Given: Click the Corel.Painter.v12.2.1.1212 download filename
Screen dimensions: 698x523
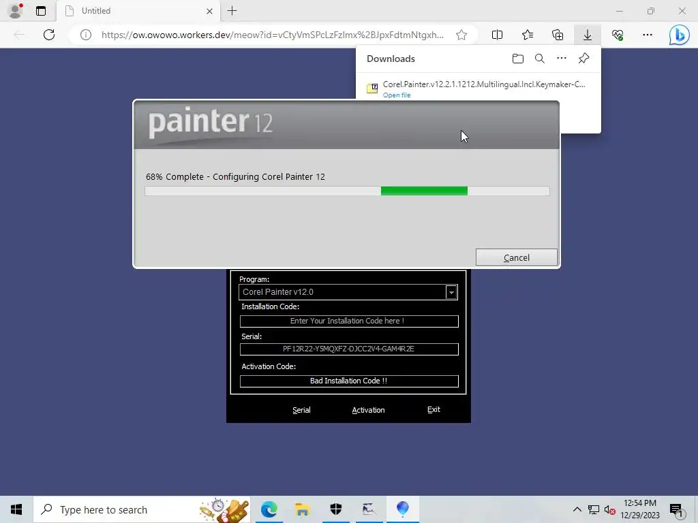Looking at the screenshot, I should [484, 84].
